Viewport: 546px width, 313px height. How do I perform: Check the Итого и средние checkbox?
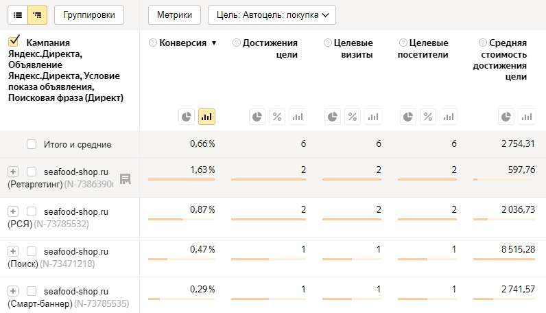pos(32,144)
